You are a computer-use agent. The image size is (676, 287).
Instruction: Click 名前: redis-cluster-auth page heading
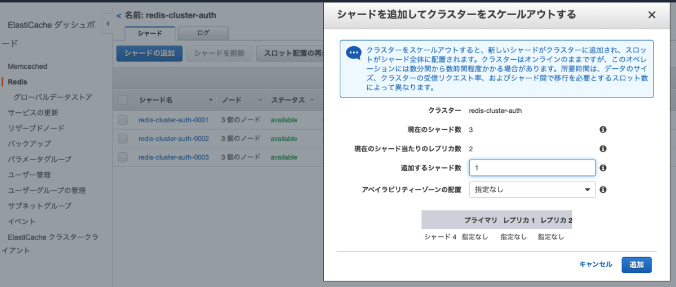[x=170, y=15]
